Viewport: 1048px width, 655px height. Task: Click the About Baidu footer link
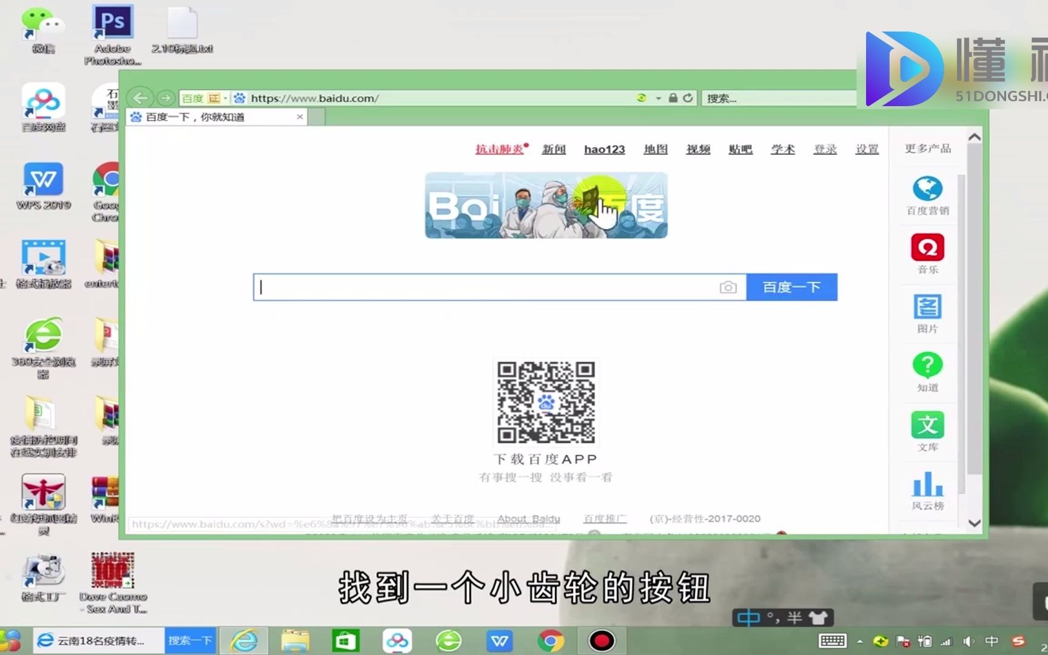coord(529,519)
